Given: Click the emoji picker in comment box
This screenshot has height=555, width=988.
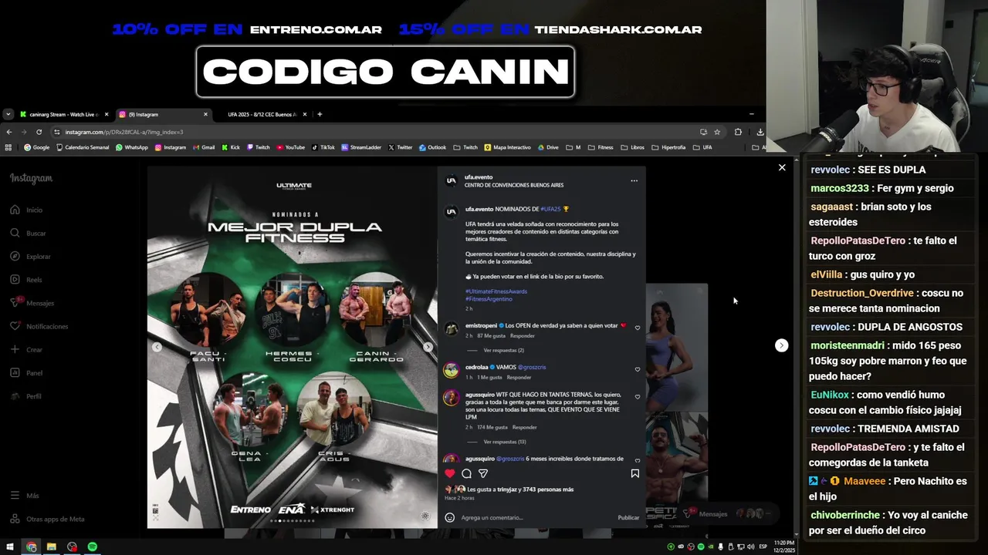Looking at the screenshot, I should click(x=450, y=517).
